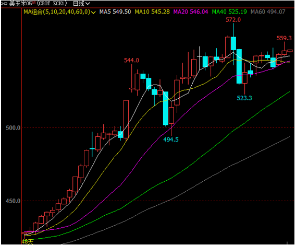Screen dimensions: 296x245
Task: Expand the MA组合 indicator dropdown arrow
Action: coord(93,13)
